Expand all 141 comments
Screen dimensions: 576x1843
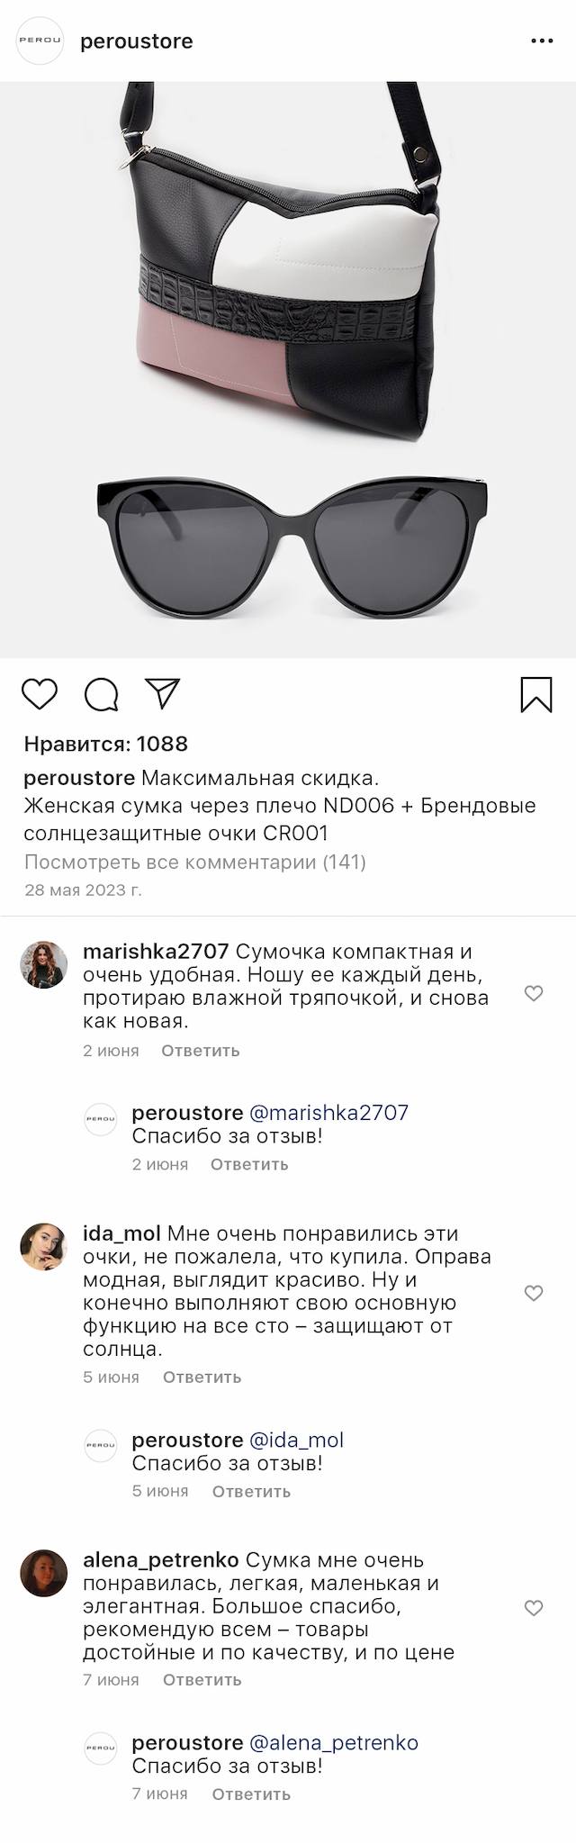pos(194,862)
